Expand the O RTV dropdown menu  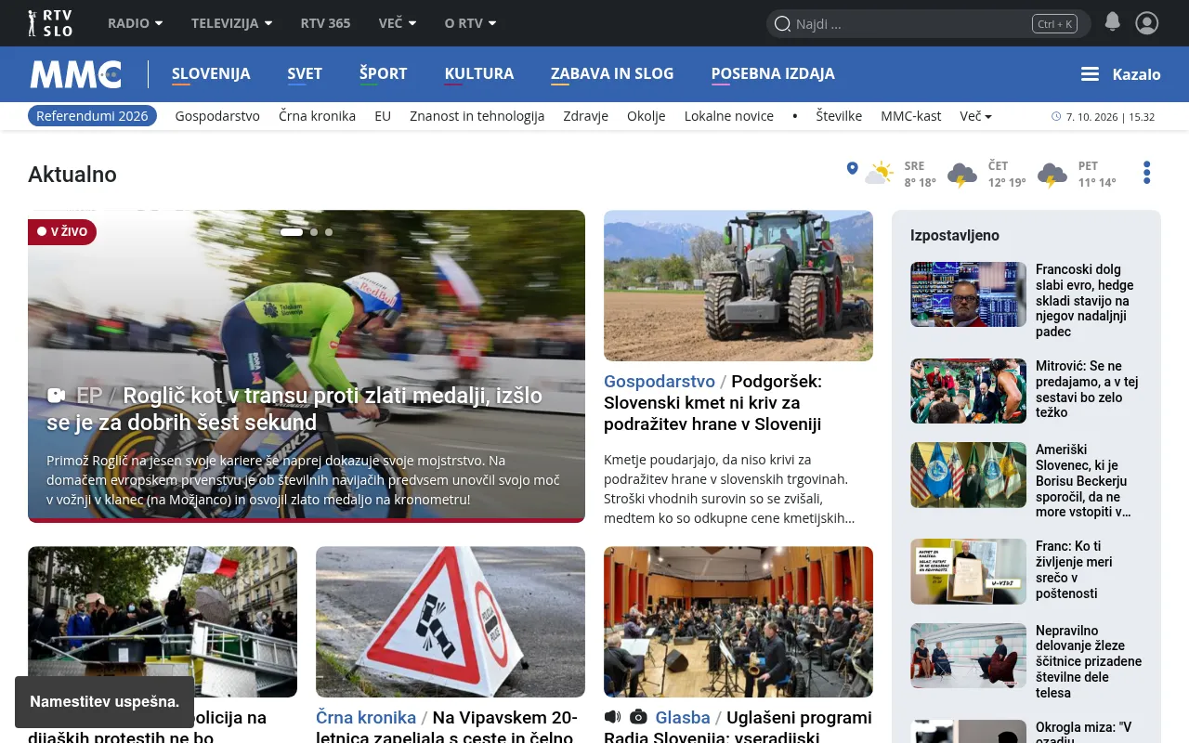click(470, 23)
